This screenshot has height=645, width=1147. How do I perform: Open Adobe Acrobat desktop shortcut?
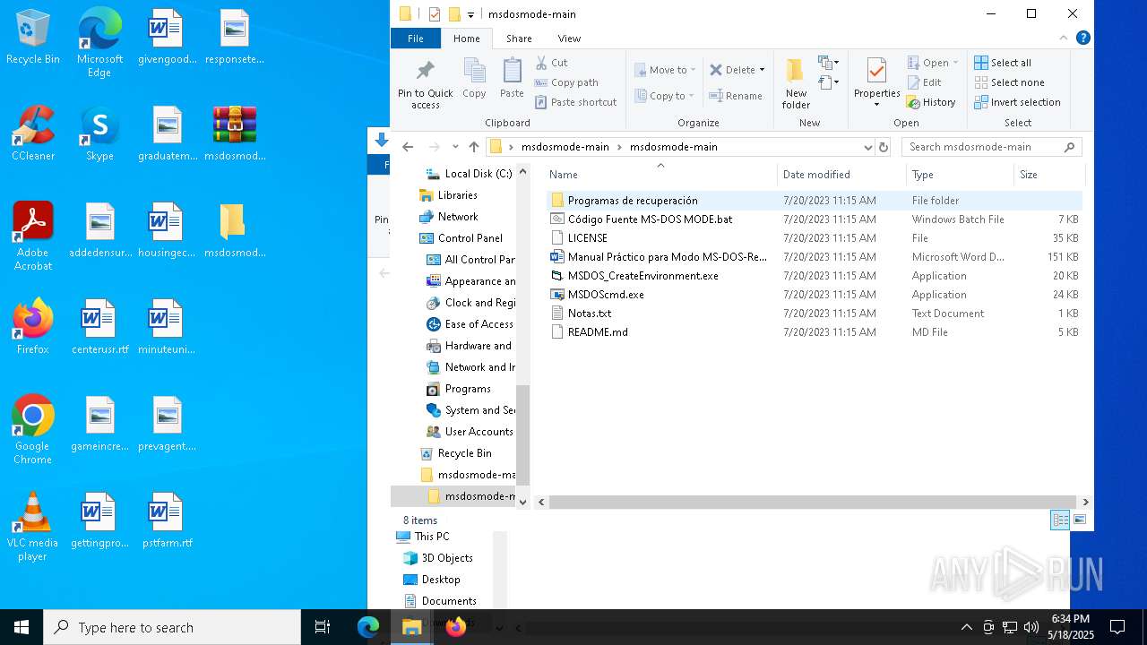(33, 236)
